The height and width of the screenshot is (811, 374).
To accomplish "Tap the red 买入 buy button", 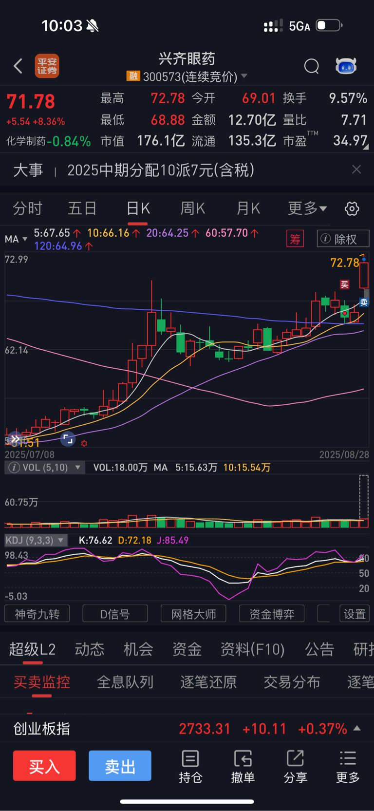I will (44, 766).
